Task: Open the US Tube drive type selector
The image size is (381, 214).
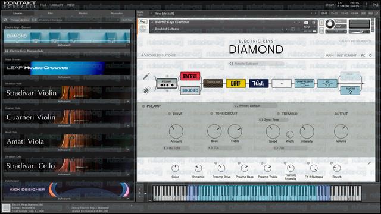Action: [x=176, y=148]
